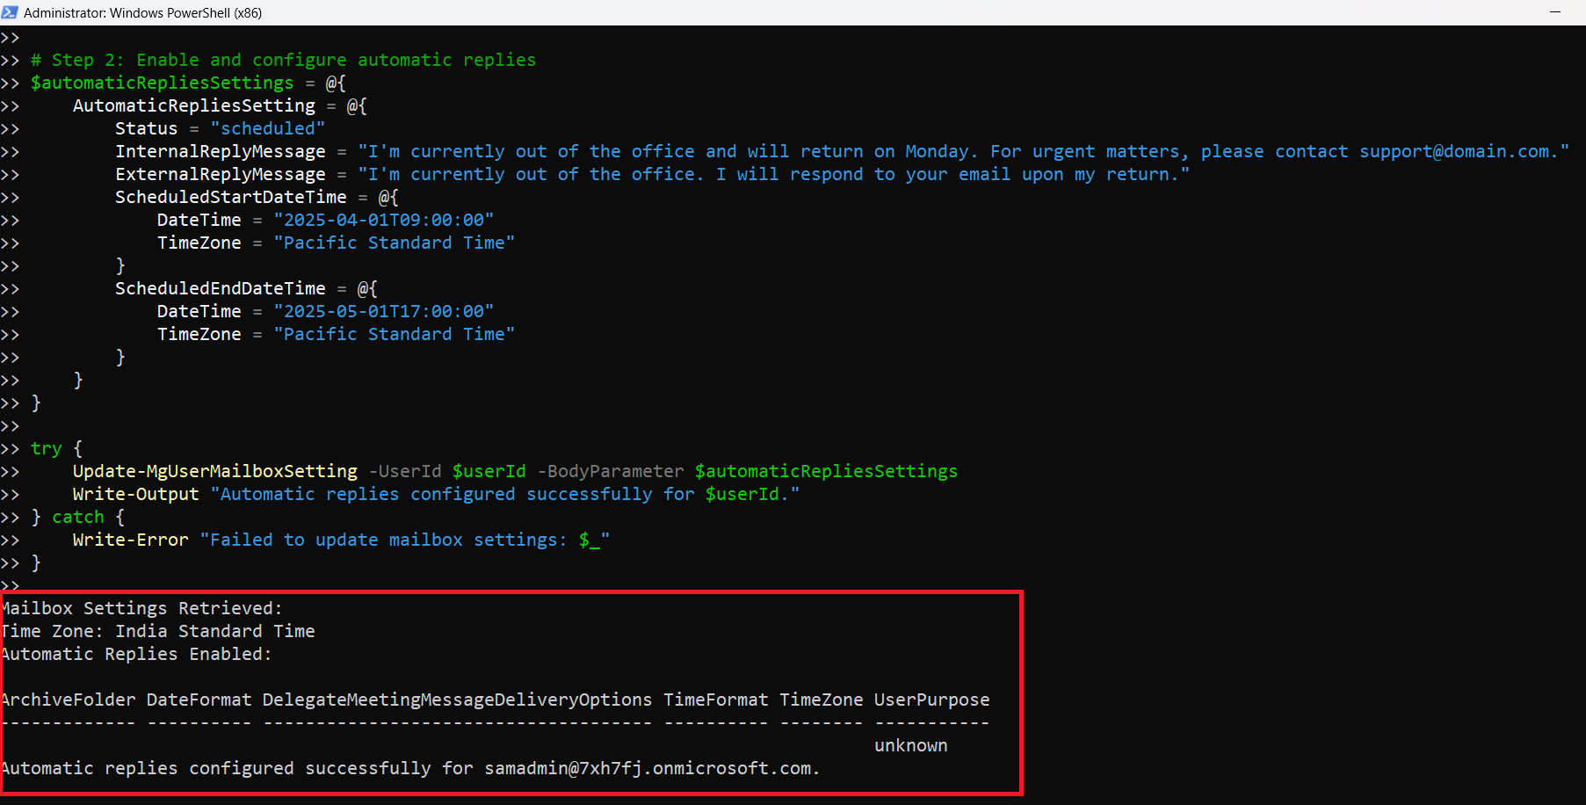Click the start date "2025-04-01T09:00:00"
Image resolution: width=1586 pixels, height=805 pixels.
pos(383,220)
